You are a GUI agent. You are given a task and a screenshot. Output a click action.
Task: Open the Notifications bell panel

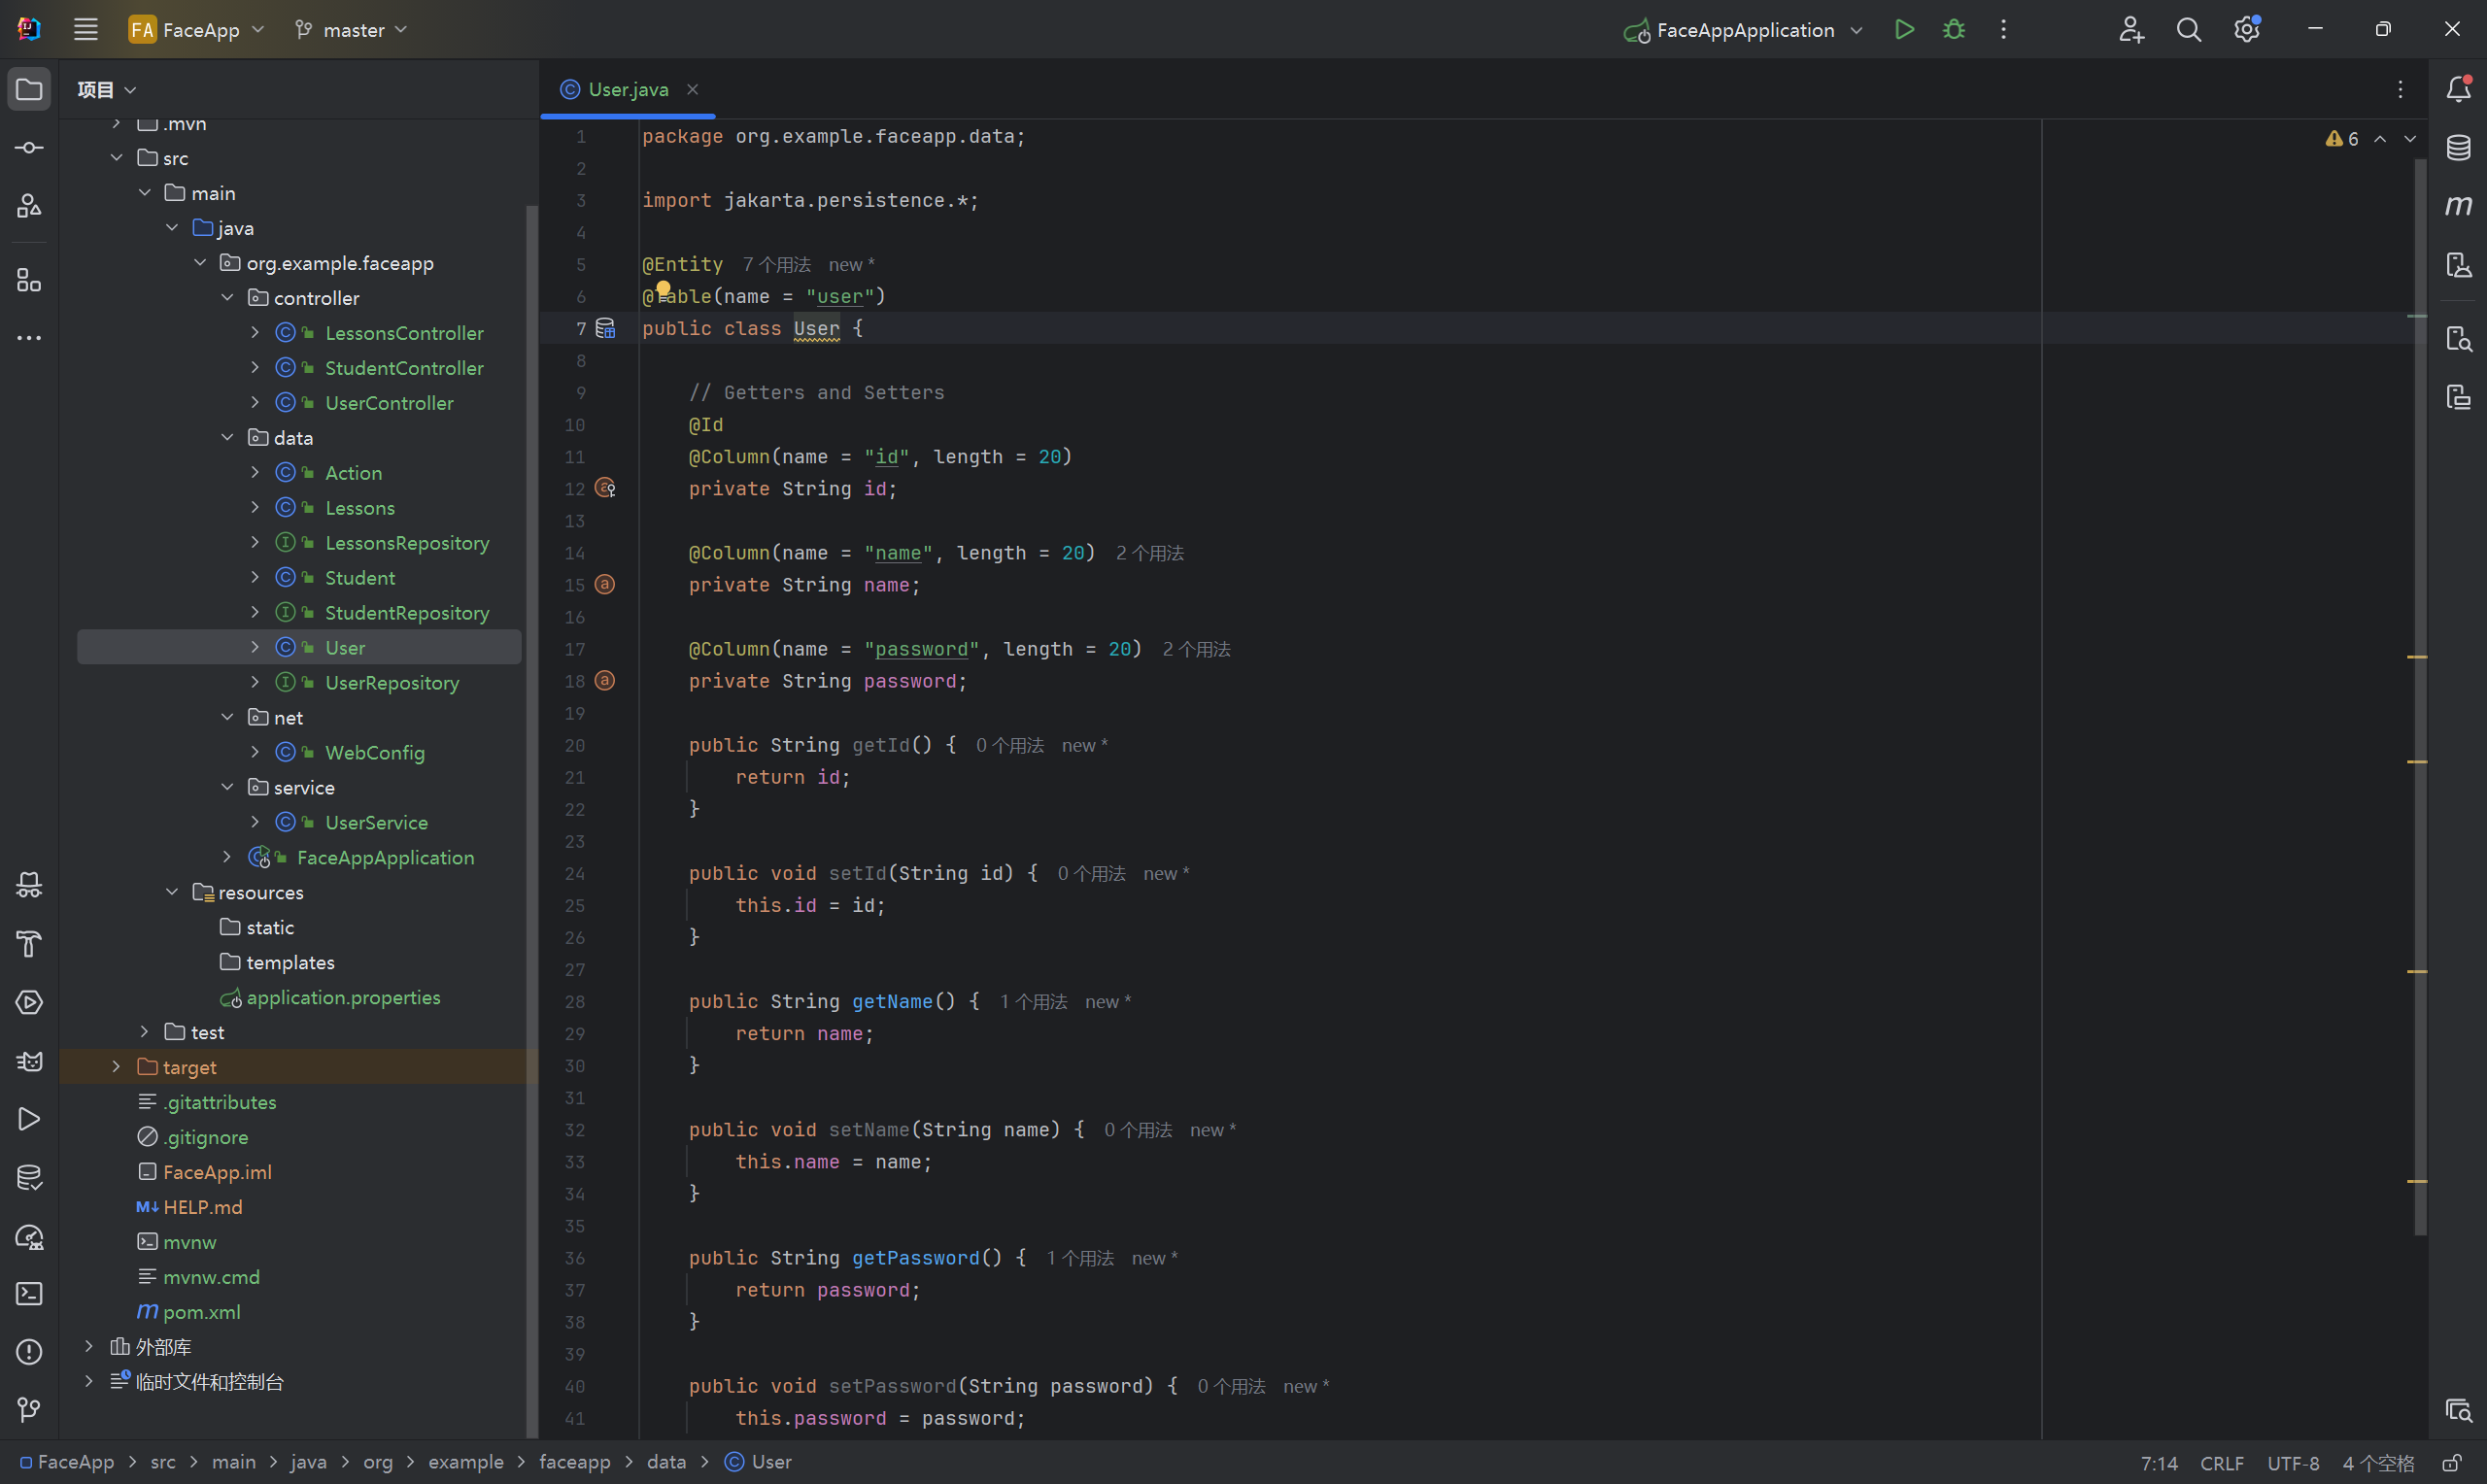[x=2458, y=89]
